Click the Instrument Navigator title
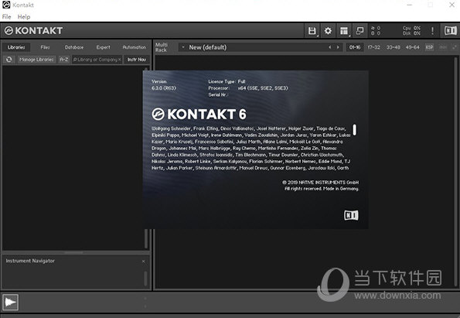The height and width of the screenshot is (318, 460). click(x=30, y=261)
